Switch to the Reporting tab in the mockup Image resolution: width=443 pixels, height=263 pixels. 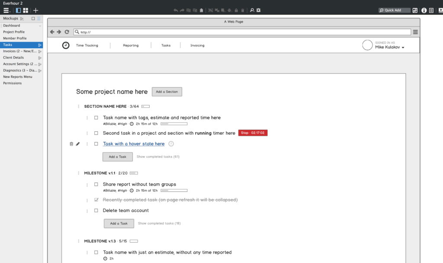pyautogui.click(x=131, y=45)
